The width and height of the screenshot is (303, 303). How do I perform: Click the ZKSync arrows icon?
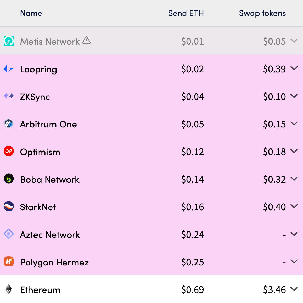pyautogui.click(x=9, y=96)
